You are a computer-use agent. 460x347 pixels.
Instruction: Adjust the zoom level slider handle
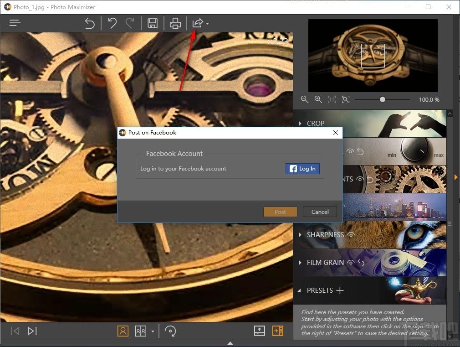pos(382,99)
